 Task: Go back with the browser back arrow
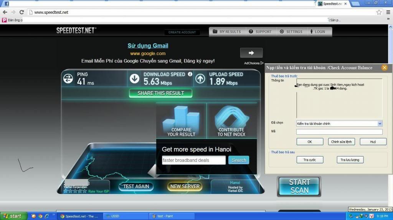pos(5,12)
